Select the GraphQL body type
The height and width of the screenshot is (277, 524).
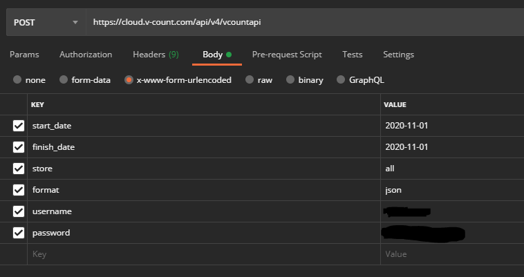coord(341,79)
